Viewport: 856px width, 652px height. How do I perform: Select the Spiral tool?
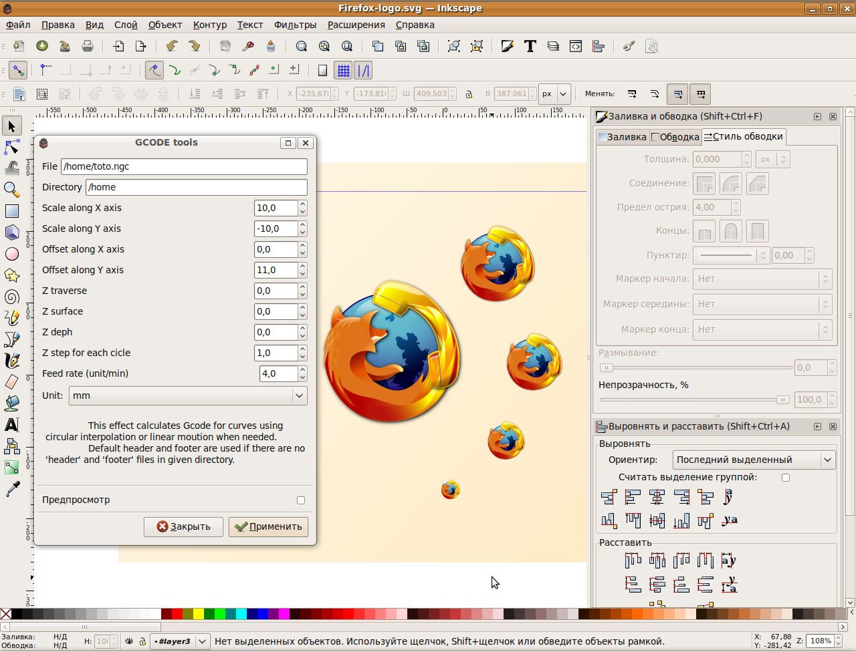(12, 297)
